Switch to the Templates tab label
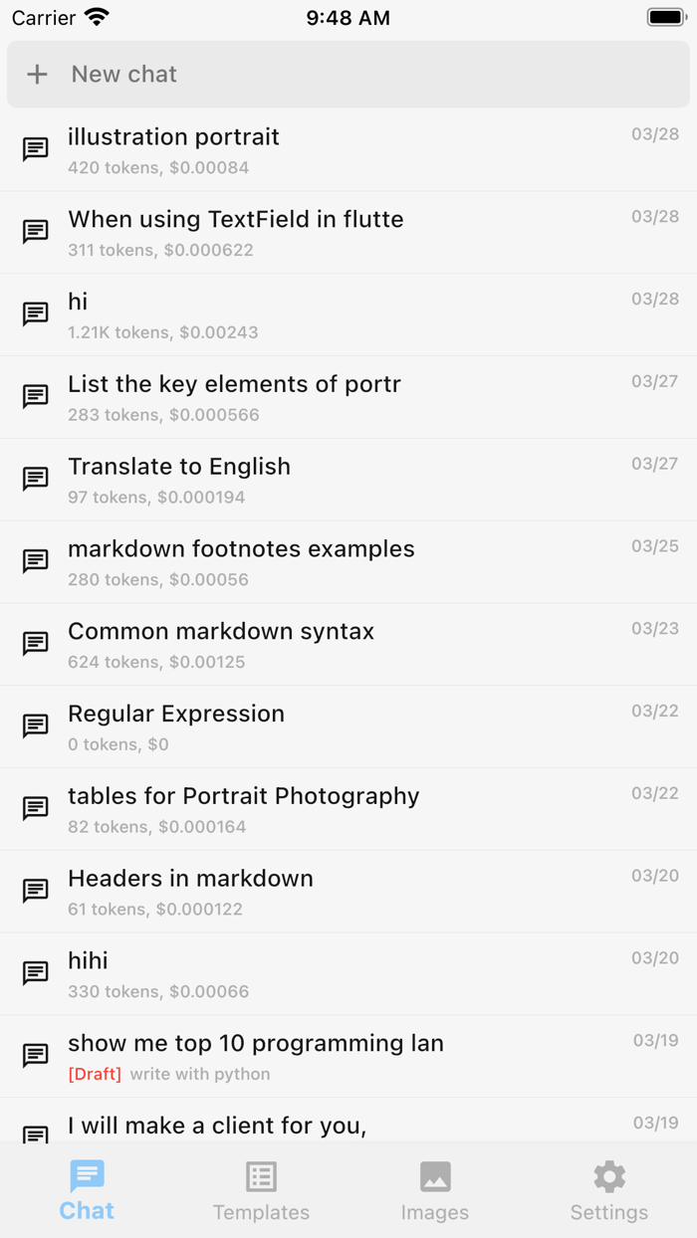The image size is (697, 1238). pyautogui.click(x=261, y=1212)
